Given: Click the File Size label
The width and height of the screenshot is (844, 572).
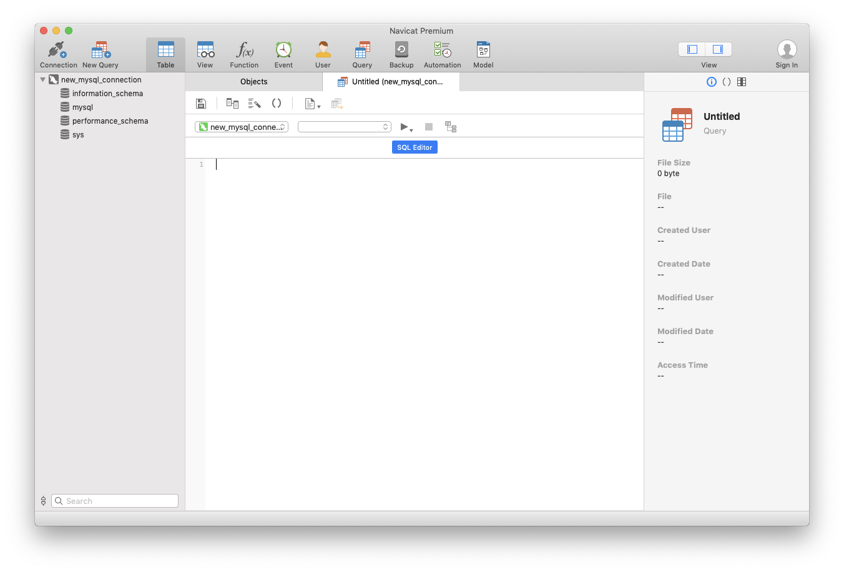Looking at the screenshot, I should [x=674, y=163].
